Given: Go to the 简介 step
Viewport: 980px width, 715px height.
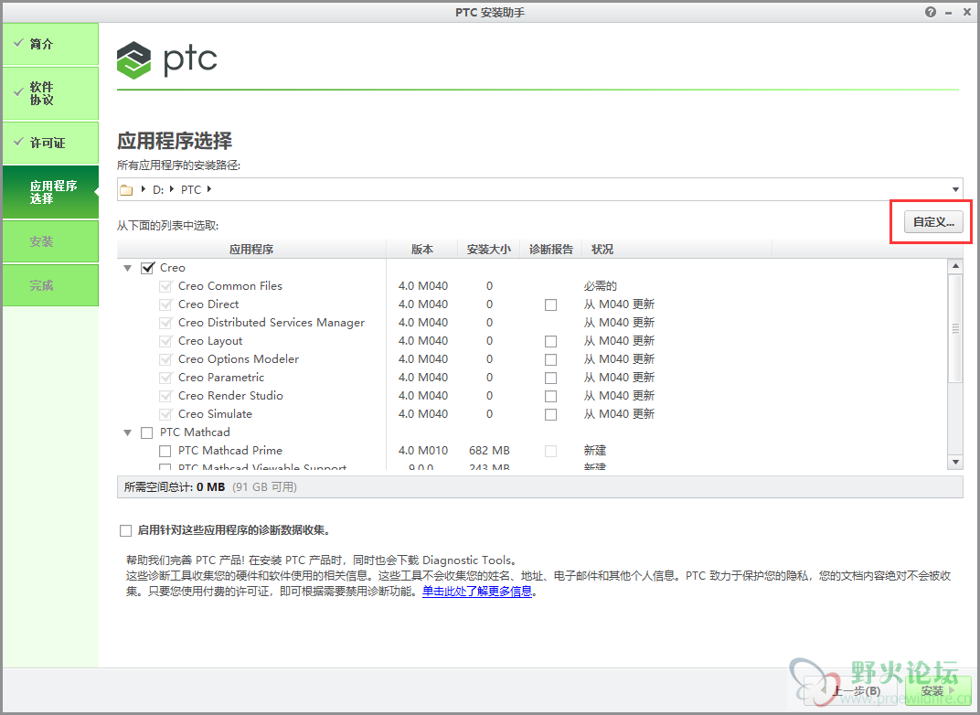Looking at the screenshot, I should point(50,44).
